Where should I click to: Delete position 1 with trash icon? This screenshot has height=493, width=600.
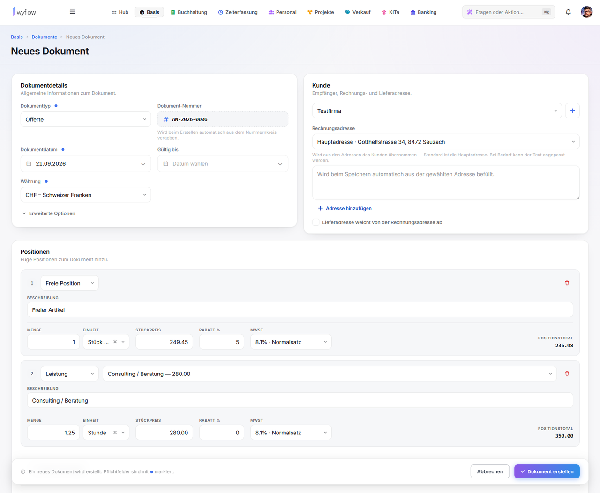(x=567, y=283)
